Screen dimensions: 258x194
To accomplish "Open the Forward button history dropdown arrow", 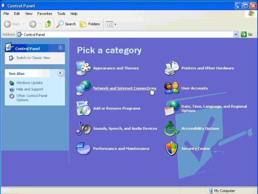I will tap(40, 24).
